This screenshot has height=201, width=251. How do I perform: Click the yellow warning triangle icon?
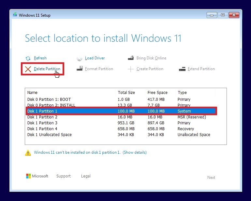click(x=28, y=153)
